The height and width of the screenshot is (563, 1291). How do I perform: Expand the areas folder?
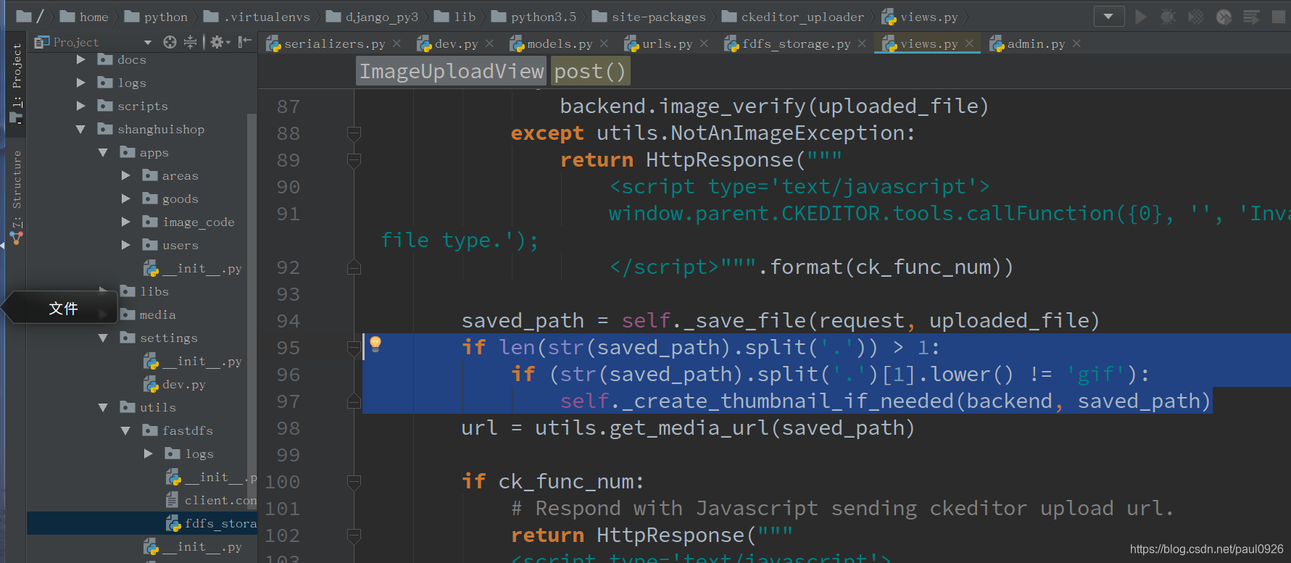[x=126, y=175]
